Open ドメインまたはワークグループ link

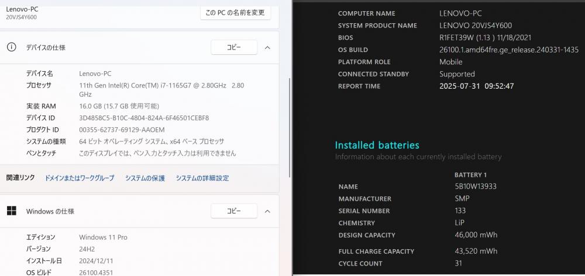click(80, 178)
